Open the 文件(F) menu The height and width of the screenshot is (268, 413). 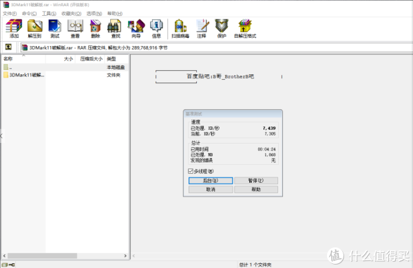click(10, 14)
